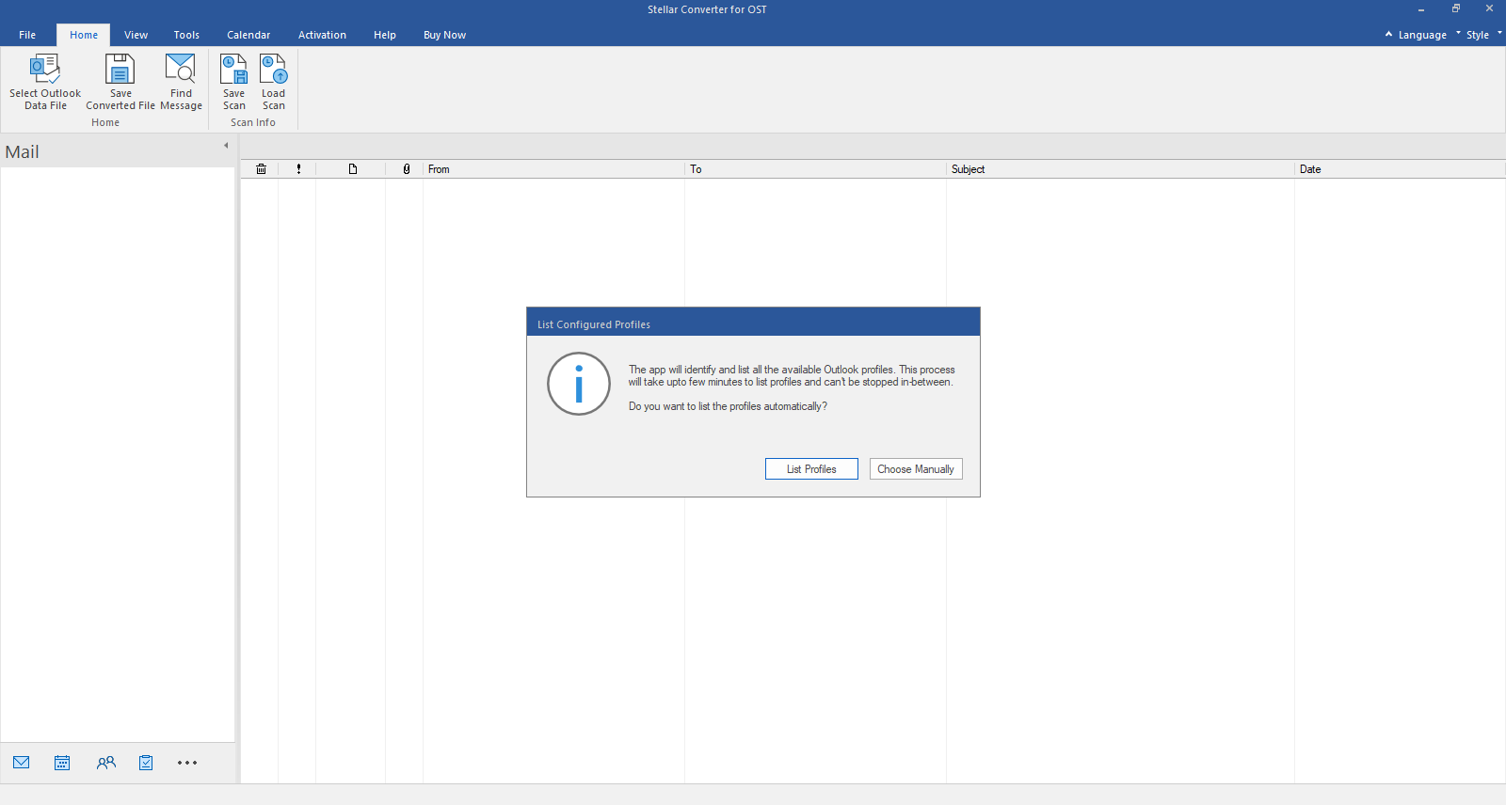Switch to the Tools ribbon tab
The image size is (1506, 805).
[186, 35]
